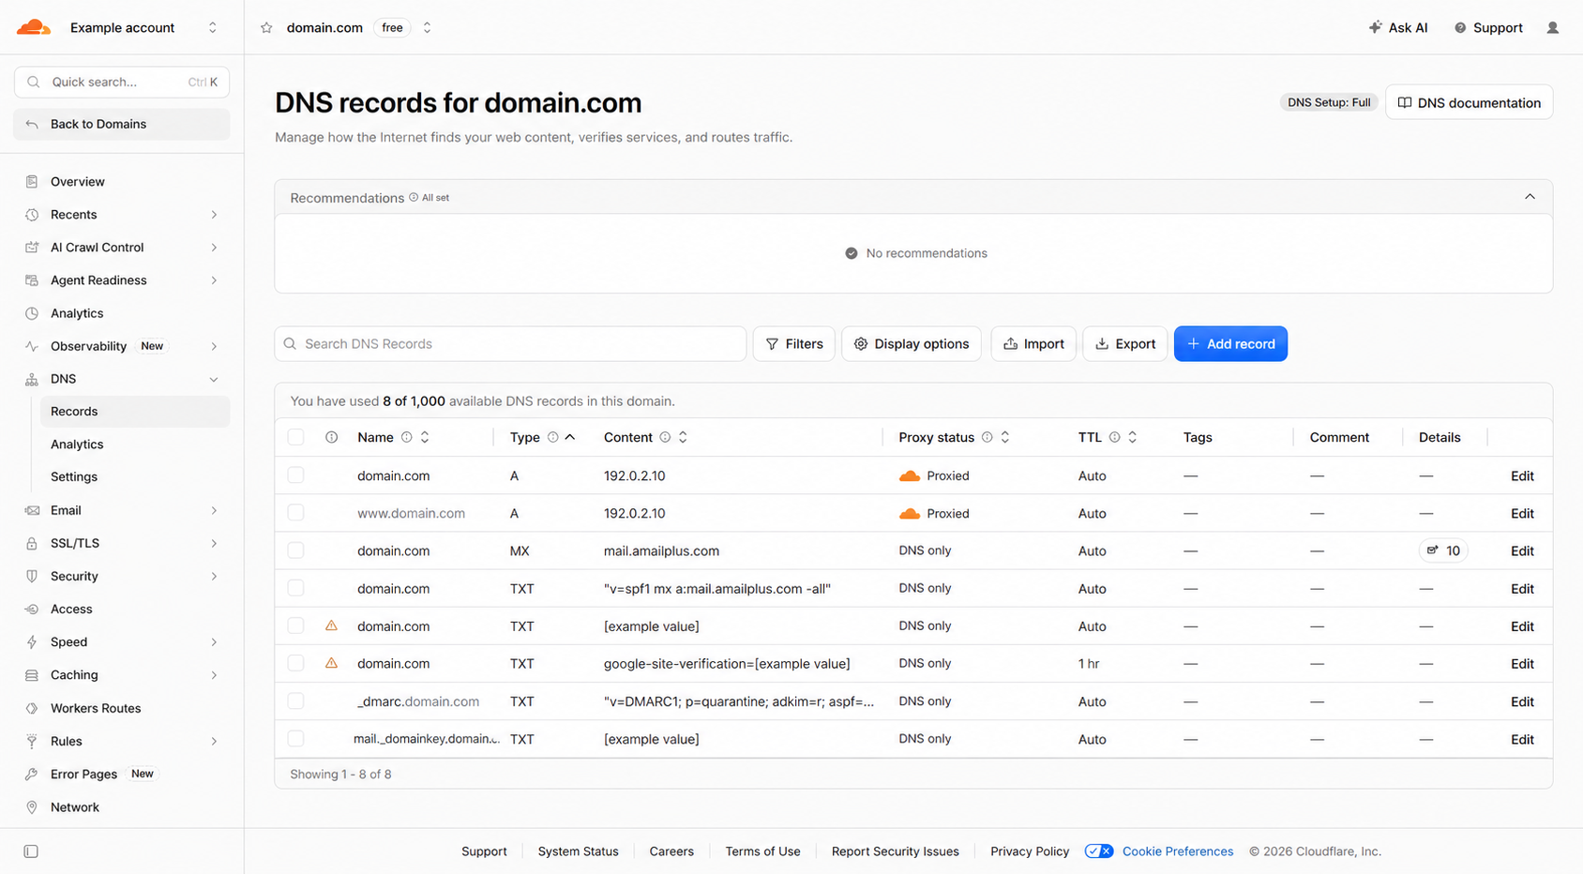Select the mail._domainkey record checkbox
Image resolution: width=1583 pixels, height=874 pixels.
(295, 739)
